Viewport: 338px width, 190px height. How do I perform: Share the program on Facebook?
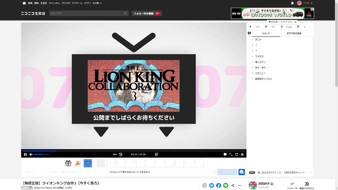point(219,185)
